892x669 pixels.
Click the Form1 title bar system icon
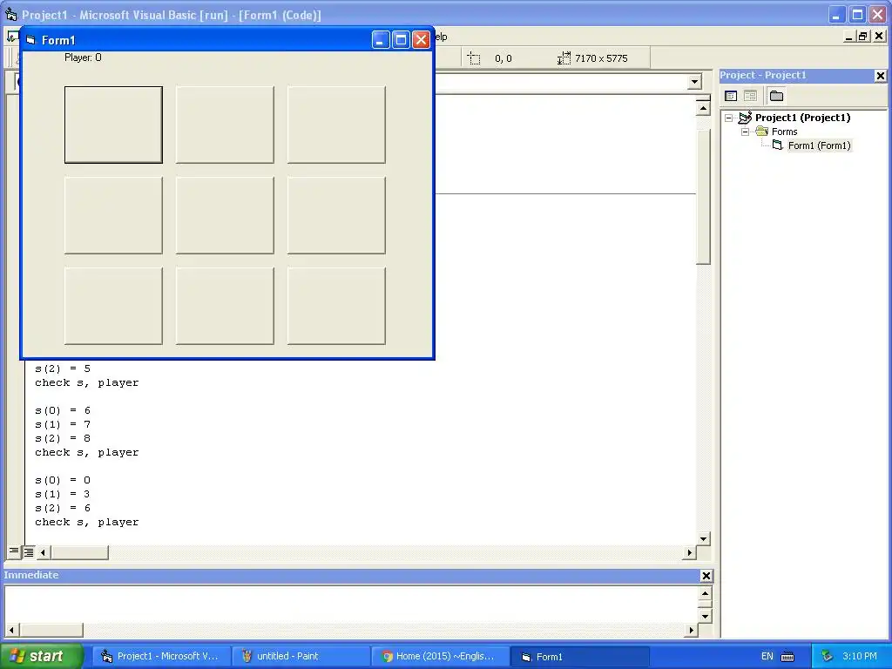coord(31,40)
